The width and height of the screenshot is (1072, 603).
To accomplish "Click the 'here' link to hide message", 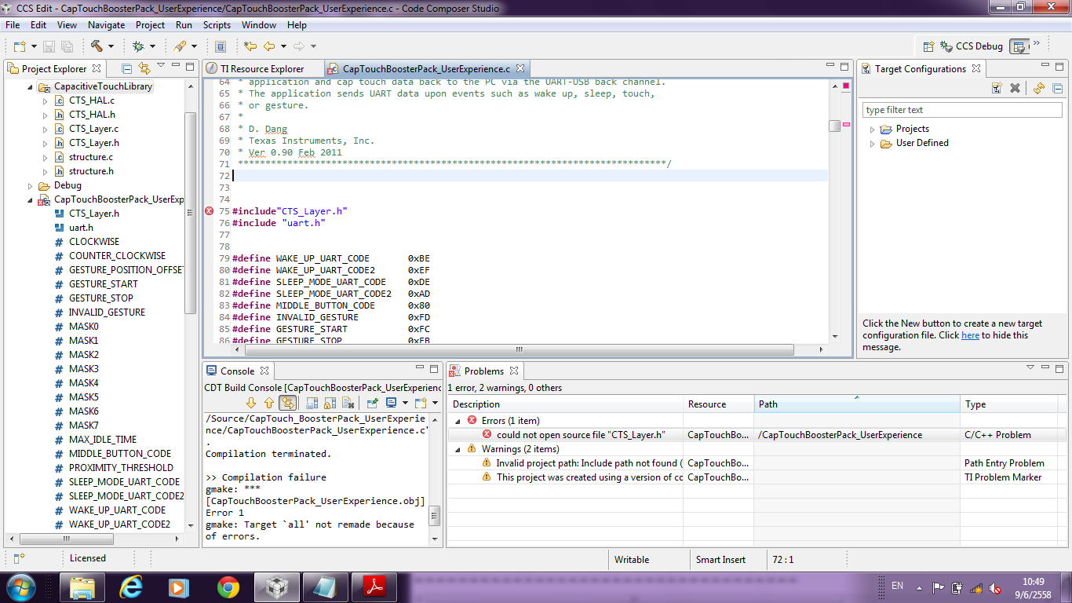I will (x=970, y=335).
